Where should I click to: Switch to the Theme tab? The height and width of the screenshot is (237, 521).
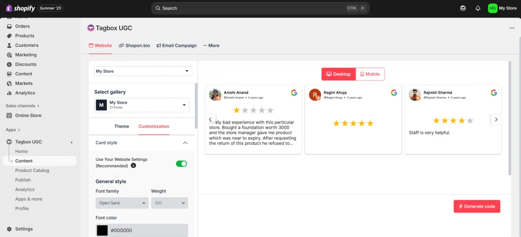coord(122,126)
